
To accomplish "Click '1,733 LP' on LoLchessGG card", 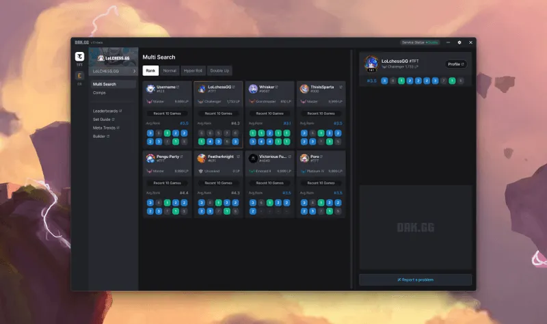I will (233, 101).
